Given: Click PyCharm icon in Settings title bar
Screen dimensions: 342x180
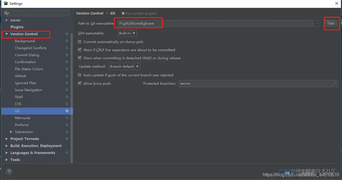Looking at the screenshot, I should (x=6, y=3).
